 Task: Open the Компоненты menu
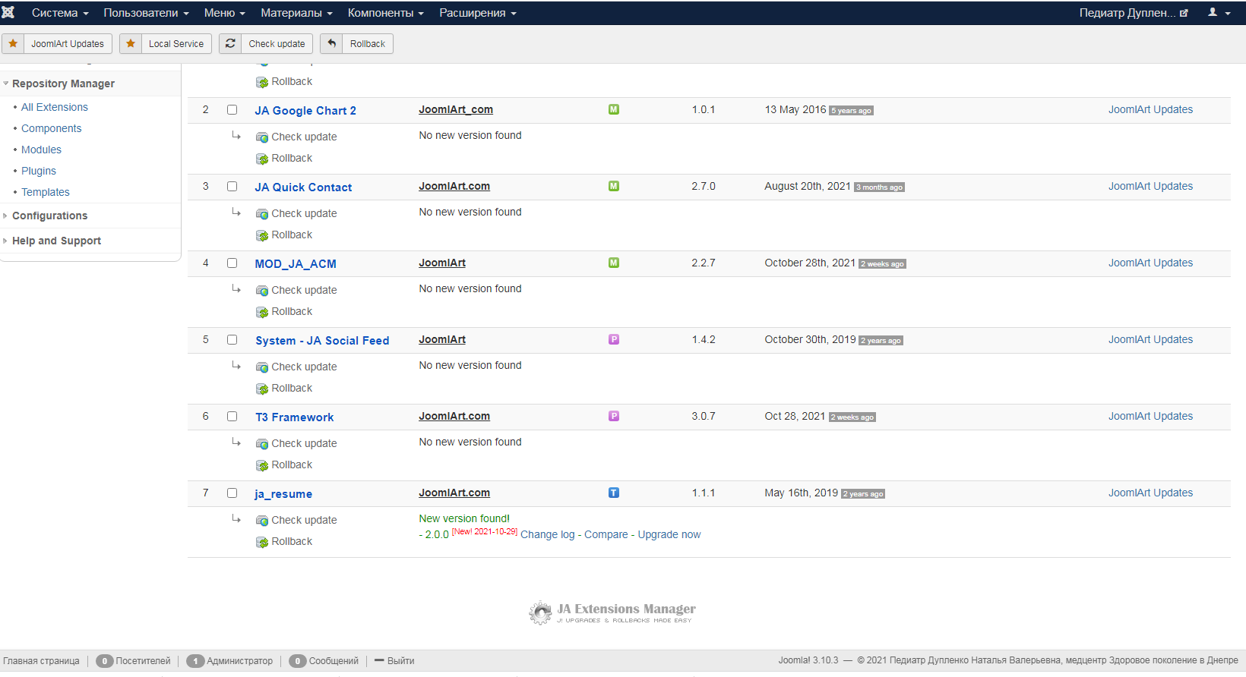[385, 13]
